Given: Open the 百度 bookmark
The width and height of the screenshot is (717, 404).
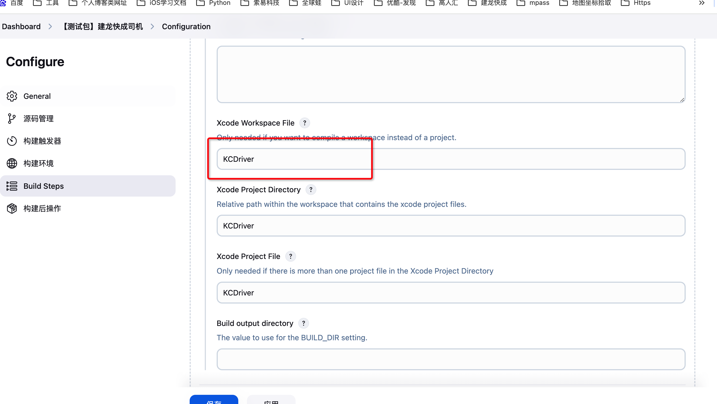Looking at the screenshot, I should pos(12,3).
